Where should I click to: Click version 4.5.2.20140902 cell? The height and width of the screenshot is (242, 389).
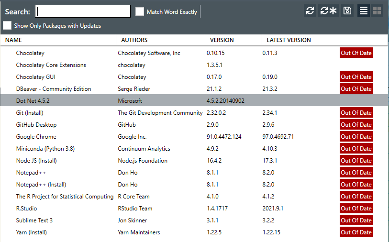click(225, 100)
